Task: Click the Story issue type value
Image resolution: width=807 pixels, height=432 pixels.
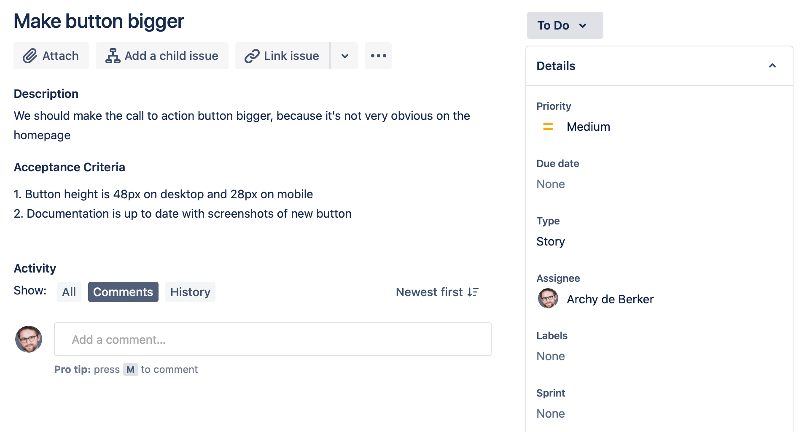Action: pos(550,241)
